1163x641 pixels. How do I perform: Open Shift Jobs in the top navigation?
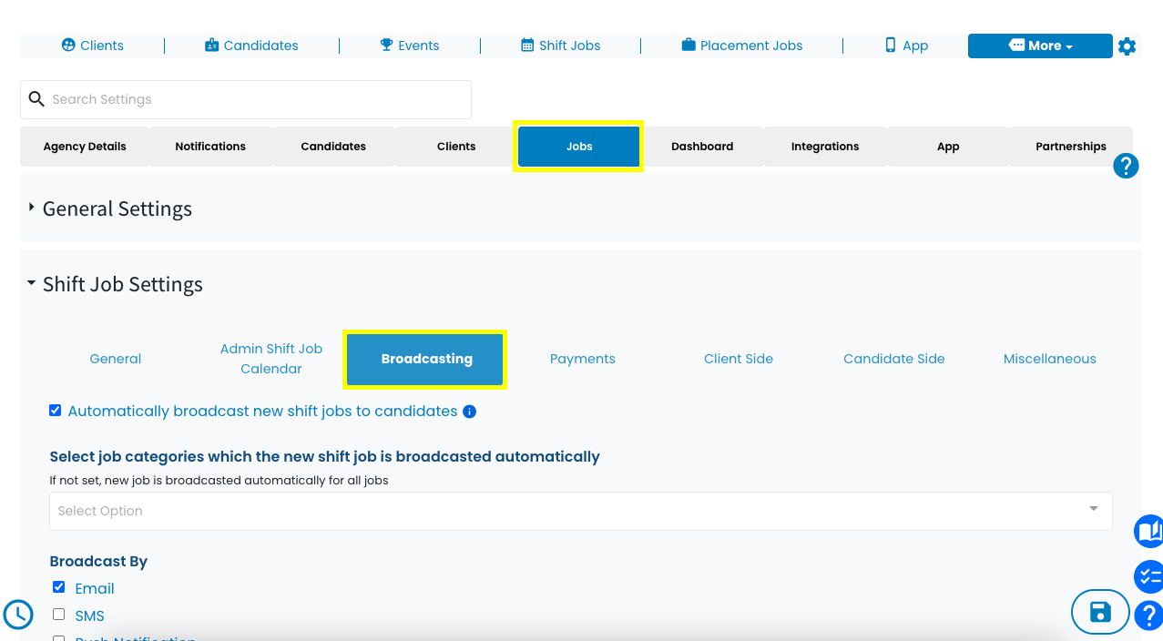pyautogui.click(x=560, y=46)
